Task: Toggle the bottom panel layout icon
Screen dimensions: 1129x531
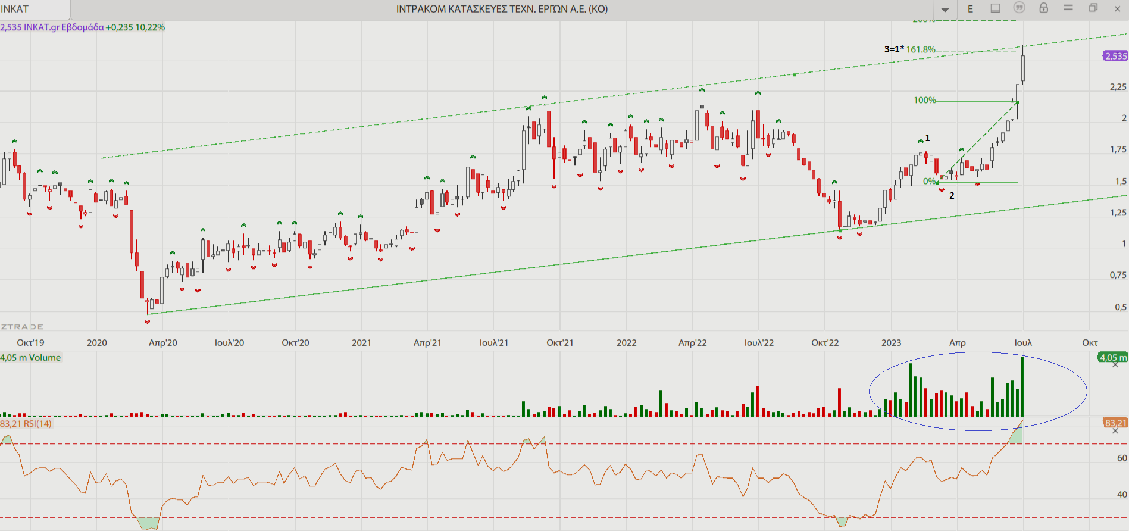Action: pyautogui.click(x=995, y=8)
